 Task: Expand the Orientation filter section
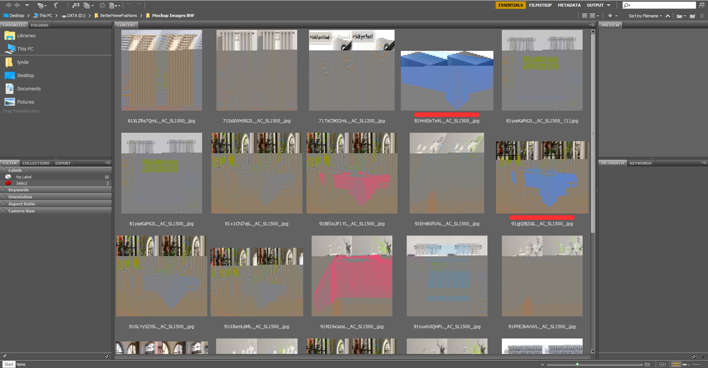[20, 197]
